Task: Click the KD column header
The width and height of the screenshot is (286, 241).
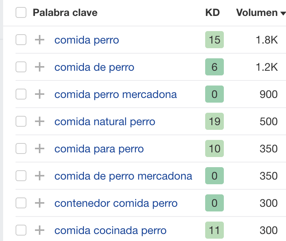Action: (x=212, y=13)
